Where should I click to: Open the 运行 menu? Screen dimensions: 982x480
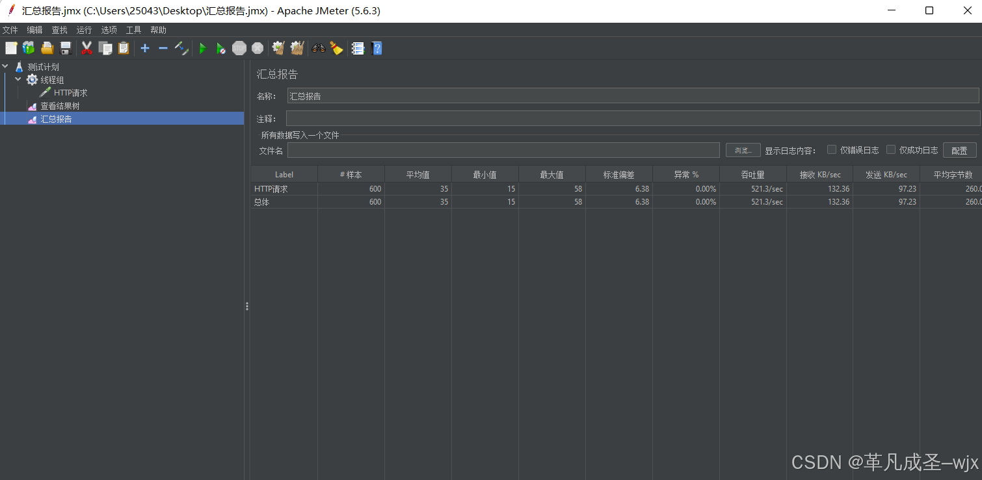pyautogui.click(x=85, y=30)
